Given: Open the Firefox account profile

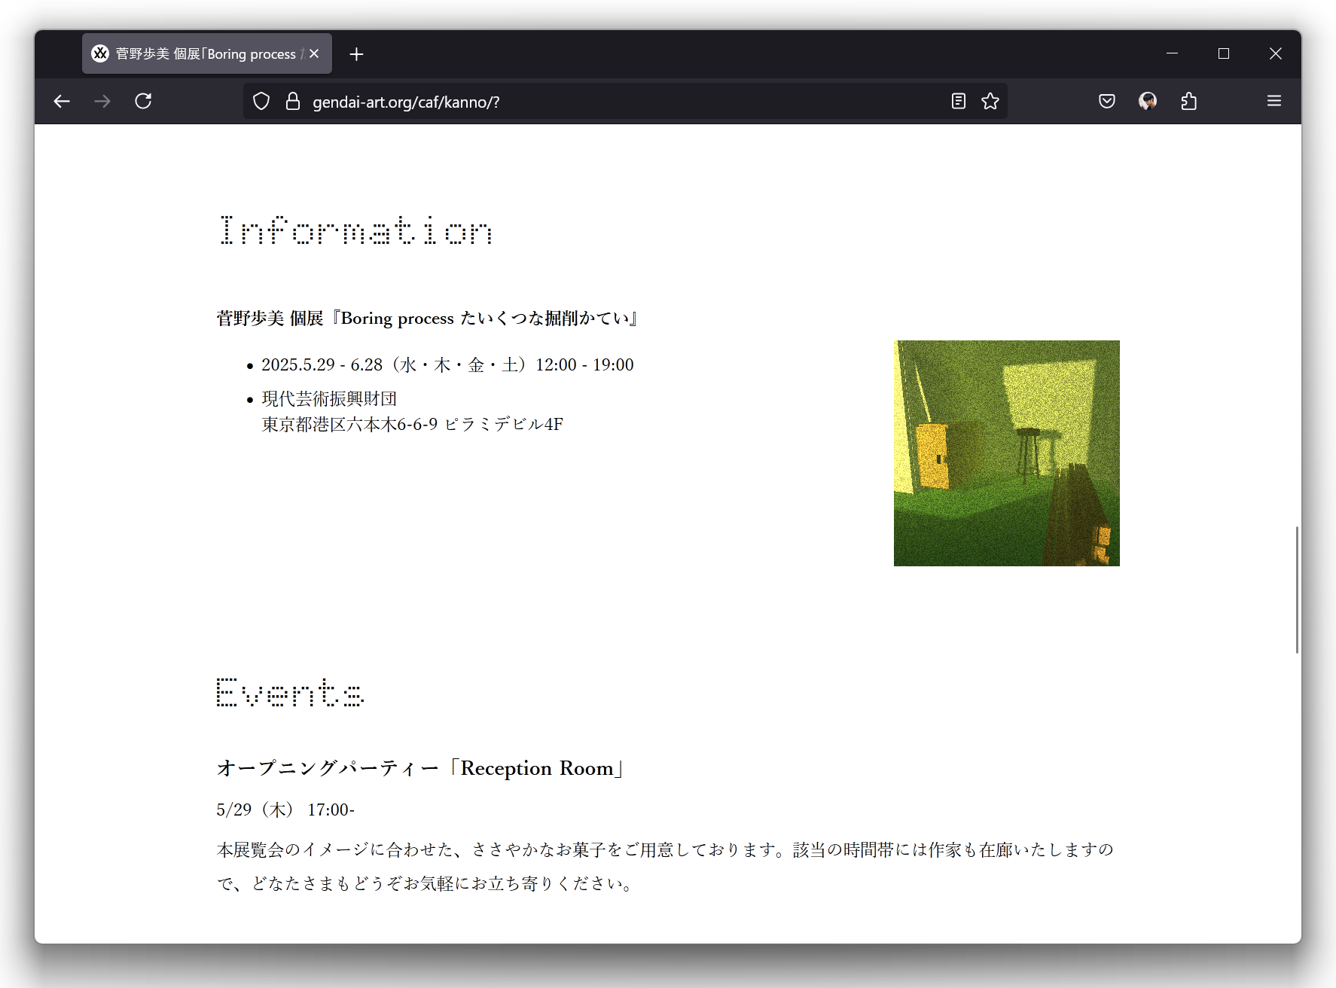Looking at the screenshot, I should [1147, 101].
